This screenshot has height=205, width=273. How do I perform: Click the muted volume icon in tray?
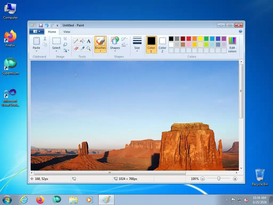point(246,200)
